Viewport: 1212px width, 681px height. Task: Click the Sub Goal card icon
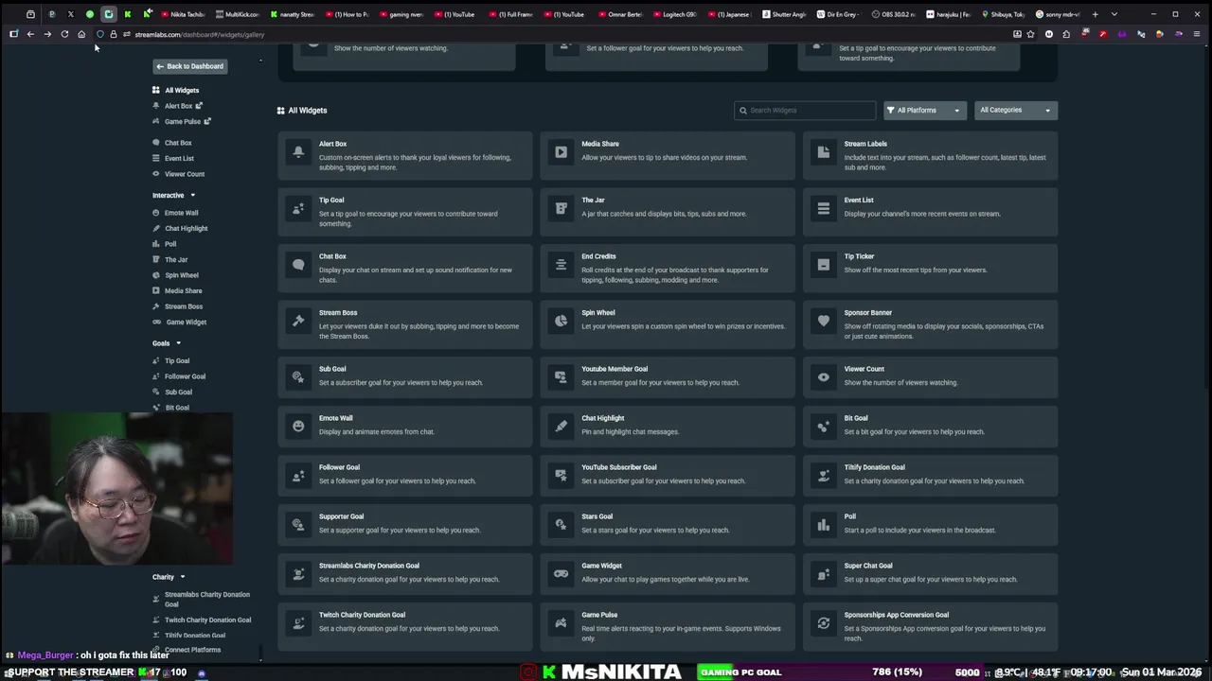pos(298,376)
